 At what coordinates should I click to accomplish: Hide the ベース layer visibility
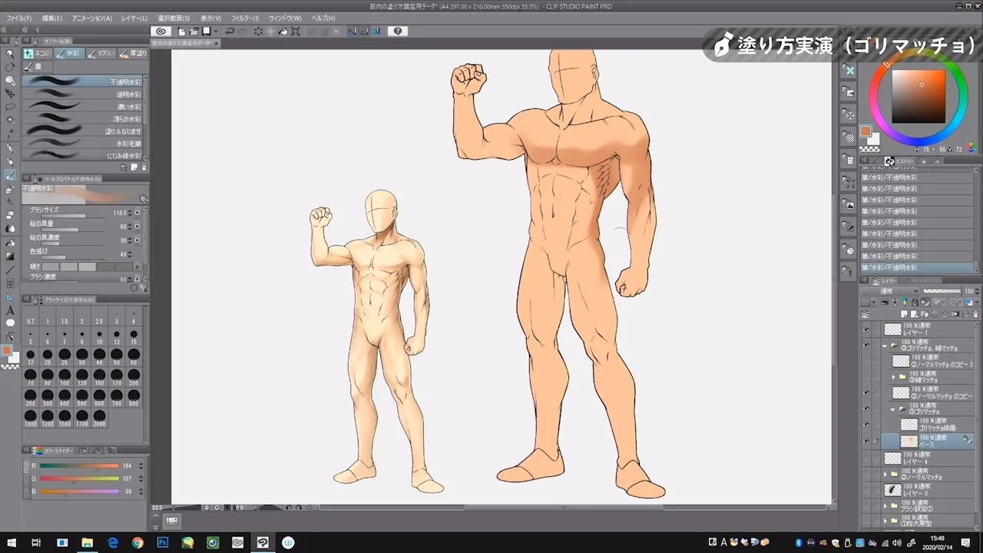(x=865, y=440)
